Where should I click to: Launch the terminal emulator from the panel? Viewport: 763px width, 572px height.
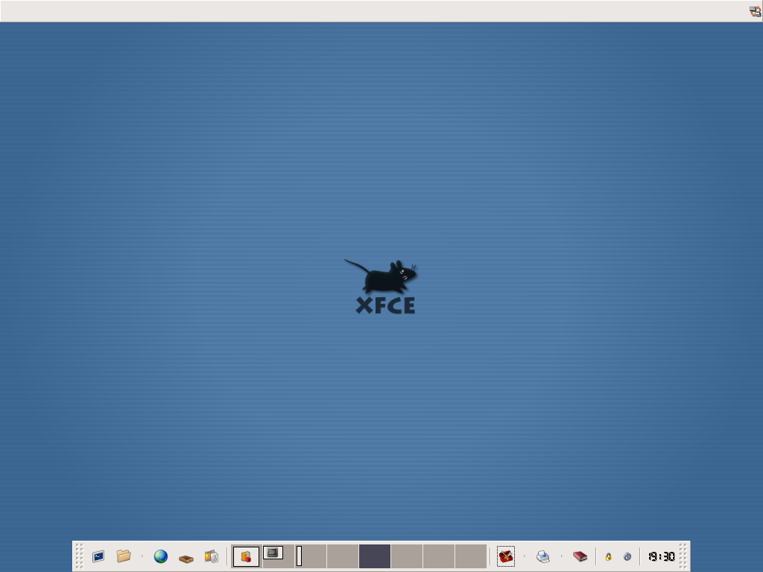tap(98, 556)
